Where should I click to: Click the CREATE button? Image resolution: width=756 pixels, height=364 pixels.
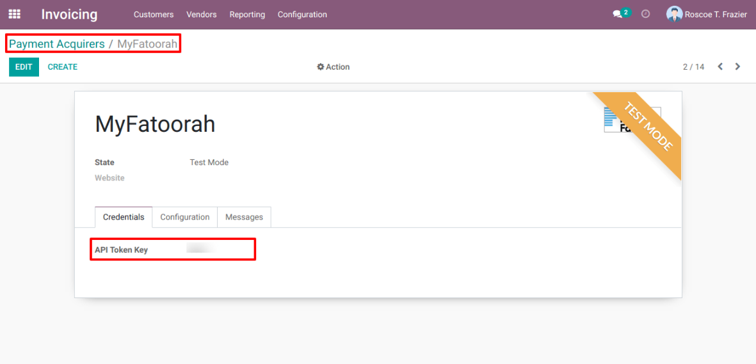pos(63,67)
